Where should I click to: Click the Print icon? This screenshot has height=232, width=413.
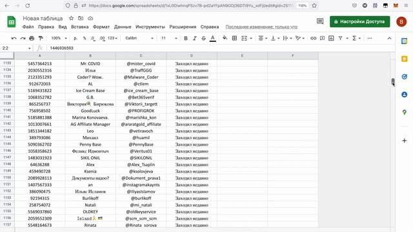pyautogui.click(x=32, y=39)
